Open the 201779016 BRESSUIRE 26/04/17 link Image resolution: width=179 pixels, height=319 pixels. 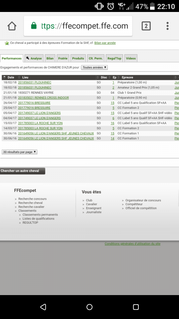point(34,103)
